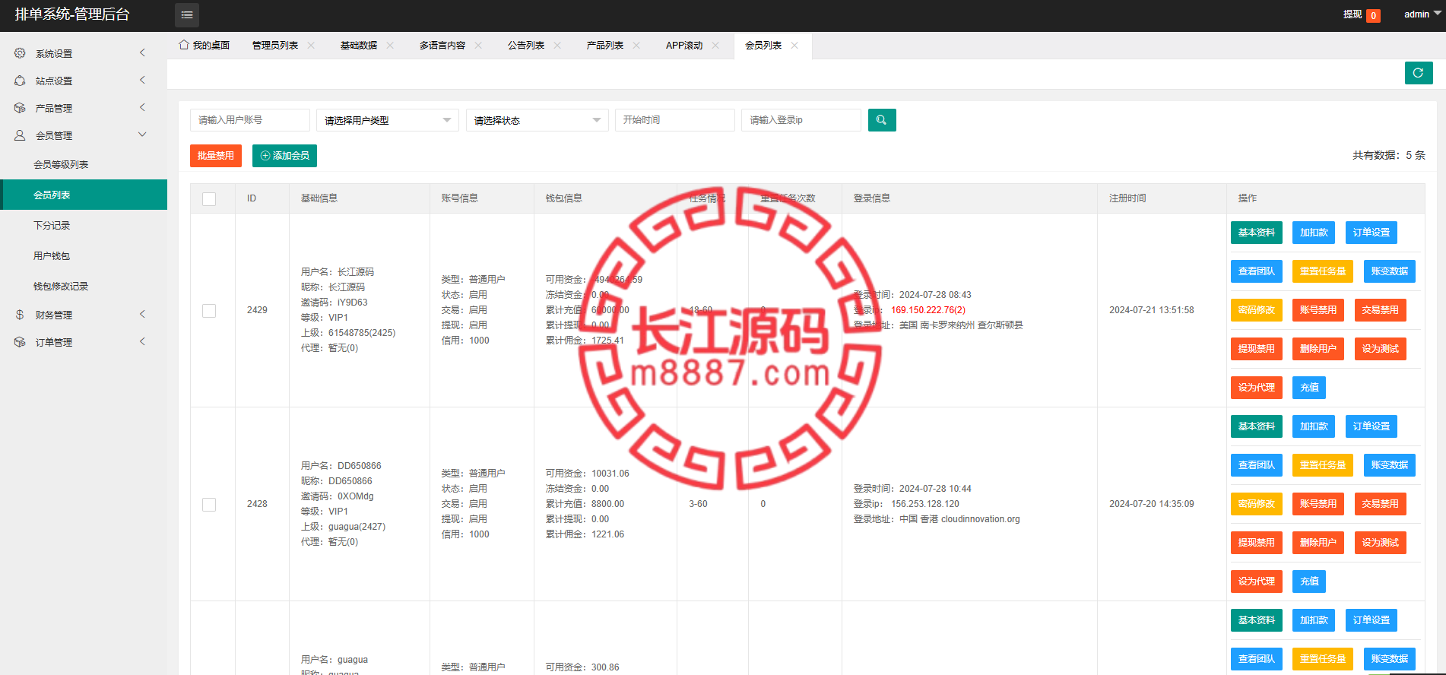This screenshot has width=1446, height=675.
Task: Expand the 产品管理 sidebar menu
Action: [84, 108]
